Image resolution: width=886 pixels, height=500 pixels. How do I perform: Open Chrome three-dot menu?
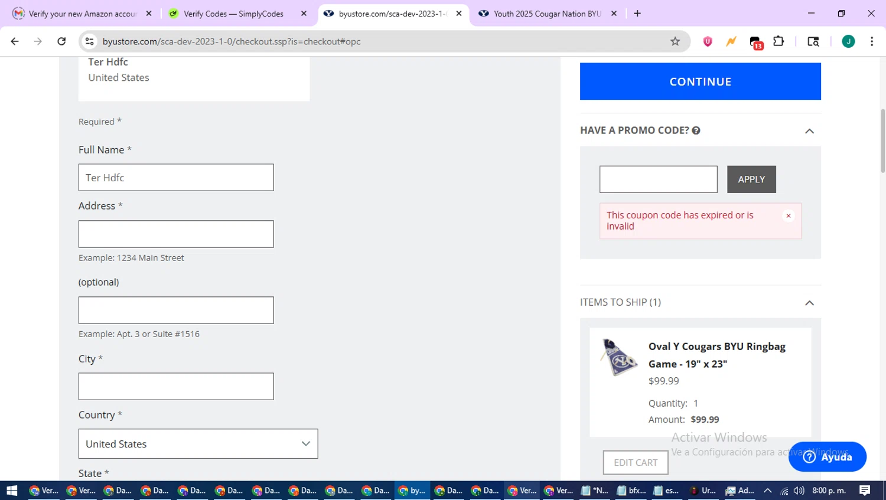coord(872,41)
